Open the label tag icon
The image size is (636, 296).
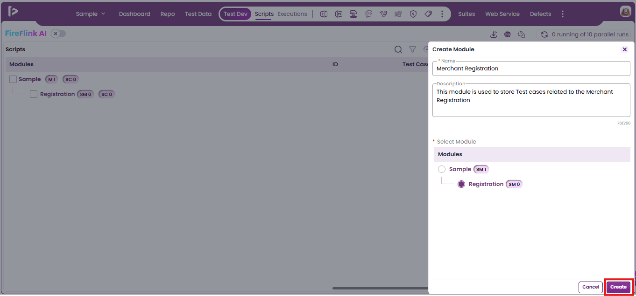[x=428, y=14]
